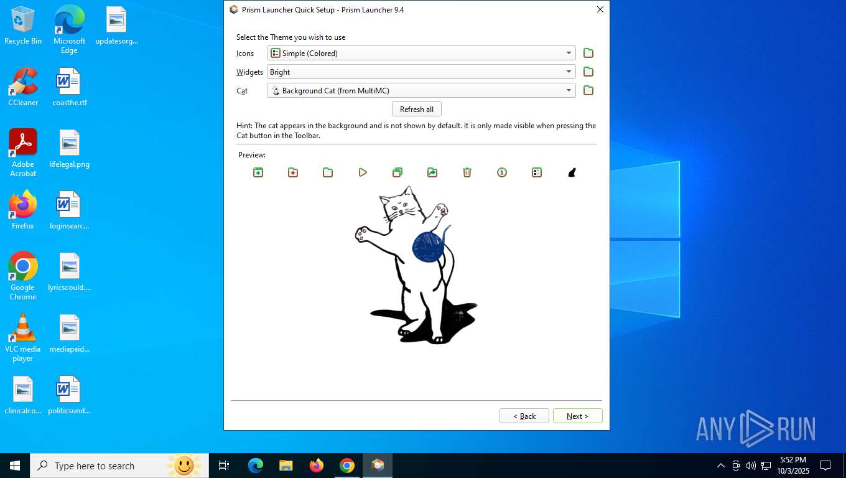Open Task View from taskbar
The height and width of the screenshot is (478, 846).
click(x=224, y=466)
